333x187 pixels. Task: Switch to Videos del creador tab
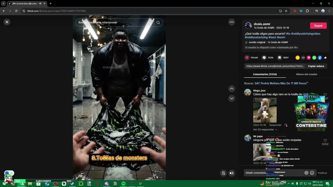point(306,74)
